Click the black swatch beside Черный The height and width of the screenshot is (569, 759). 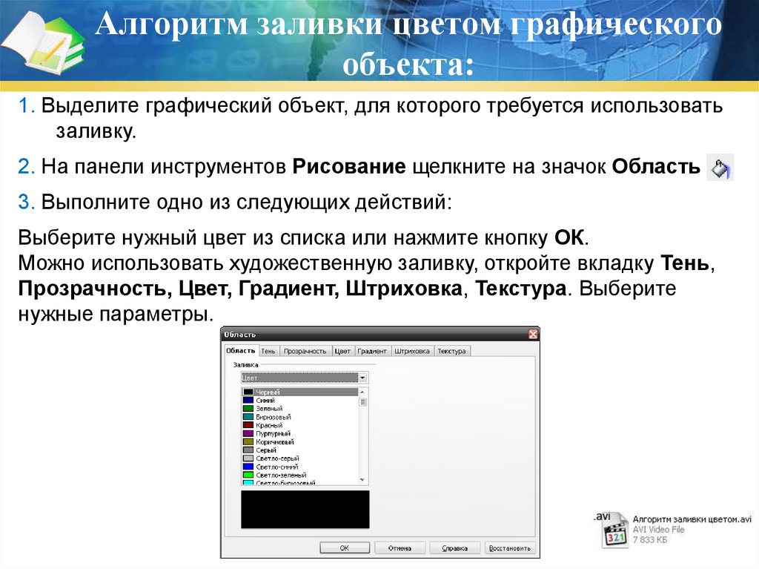248,392
